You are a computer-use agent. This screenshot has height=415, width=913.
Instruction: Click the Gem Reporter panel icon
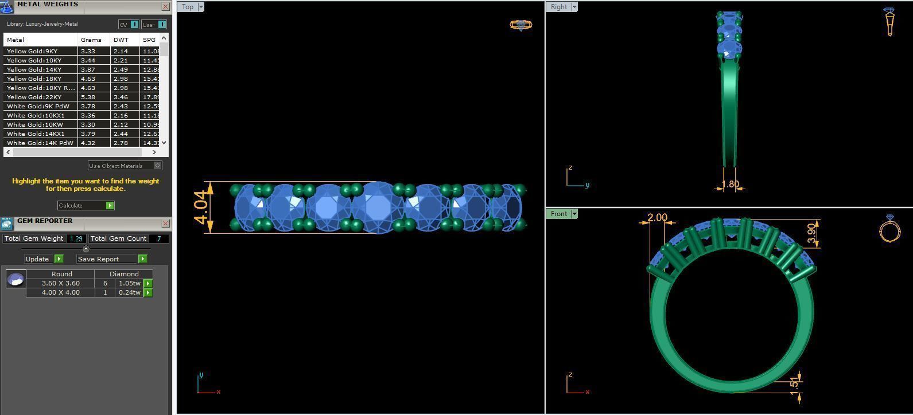click(x=6, y=224)
